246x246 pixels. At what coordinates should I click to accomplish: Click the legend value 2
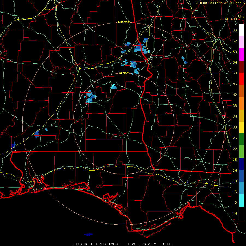click(x=236, y=203)
